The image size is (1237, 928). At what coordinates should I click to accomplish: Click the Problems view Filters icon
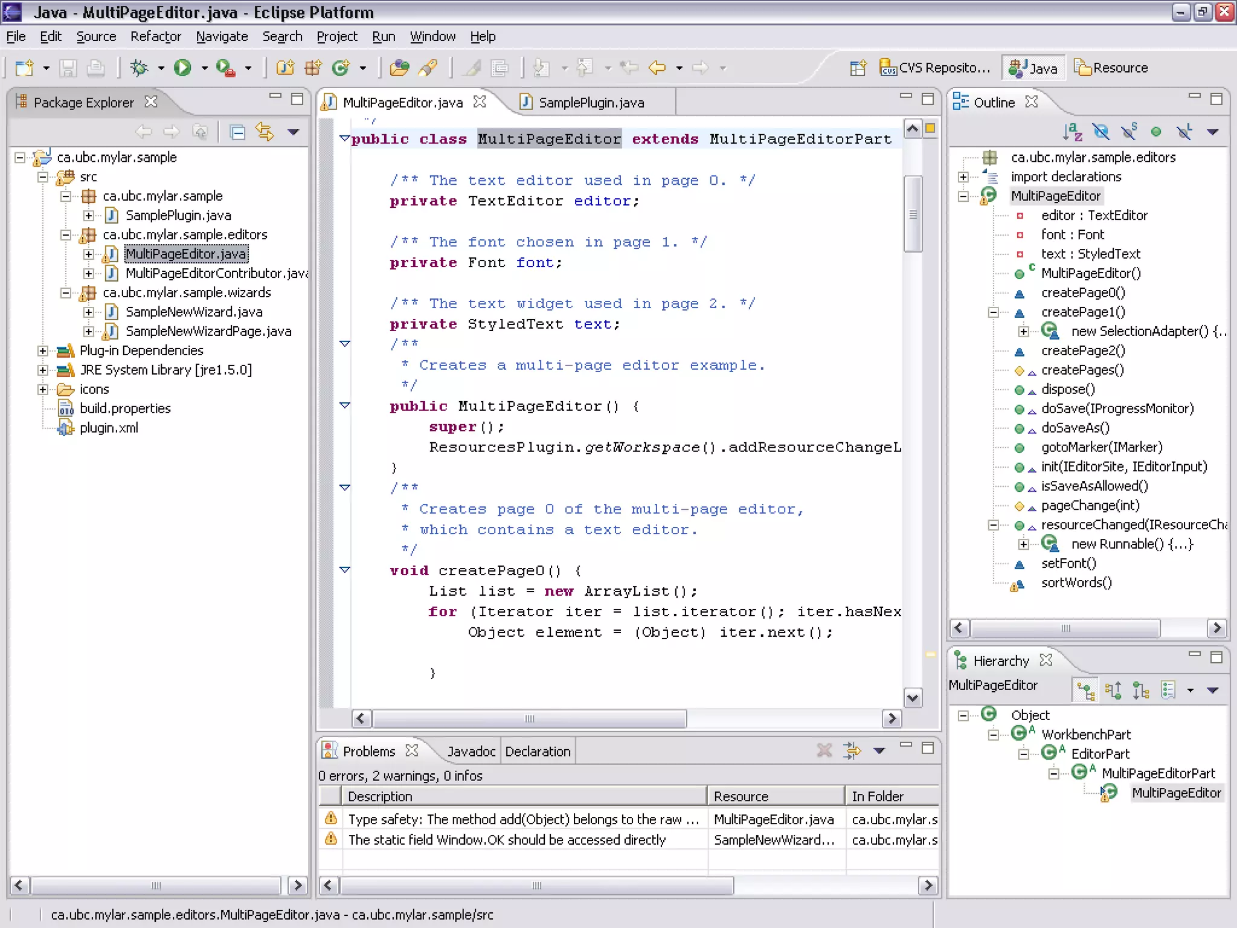point(852,750)
